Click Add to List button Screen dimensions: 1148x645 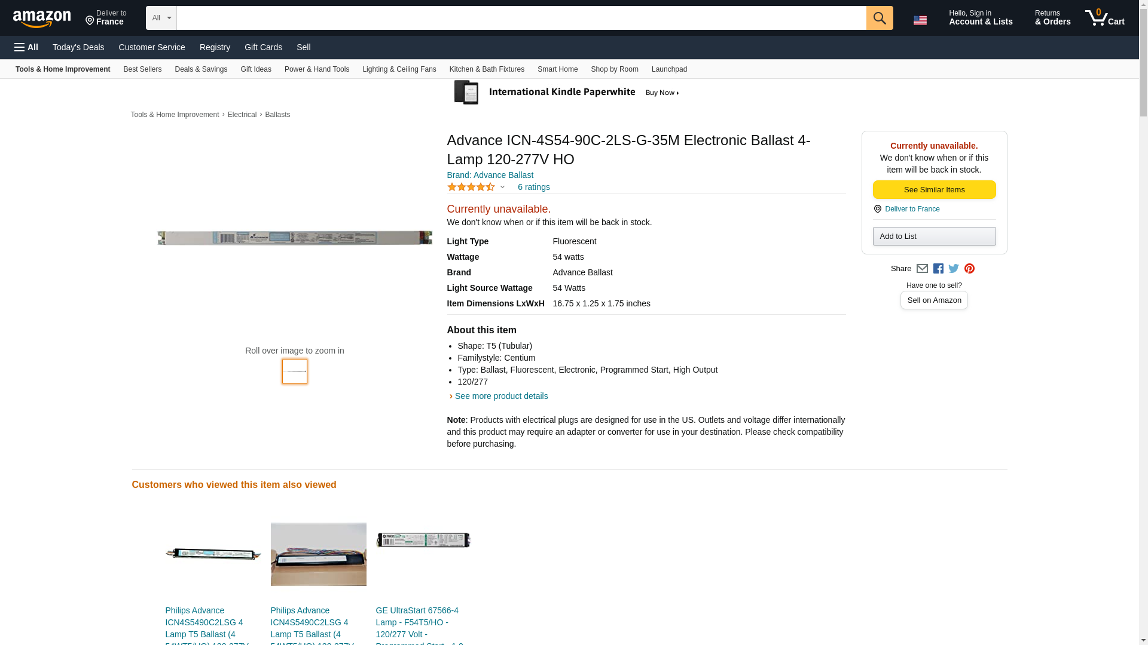(933, 236)
